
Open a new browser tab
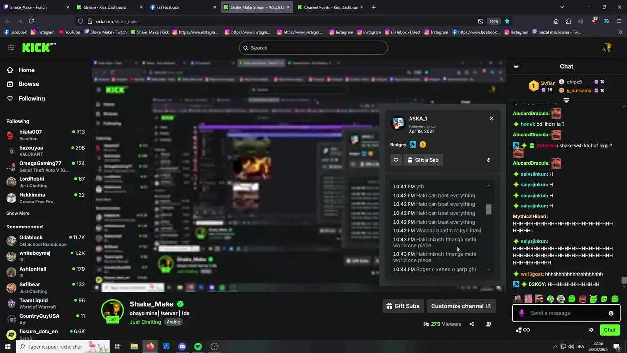(374, 7)
